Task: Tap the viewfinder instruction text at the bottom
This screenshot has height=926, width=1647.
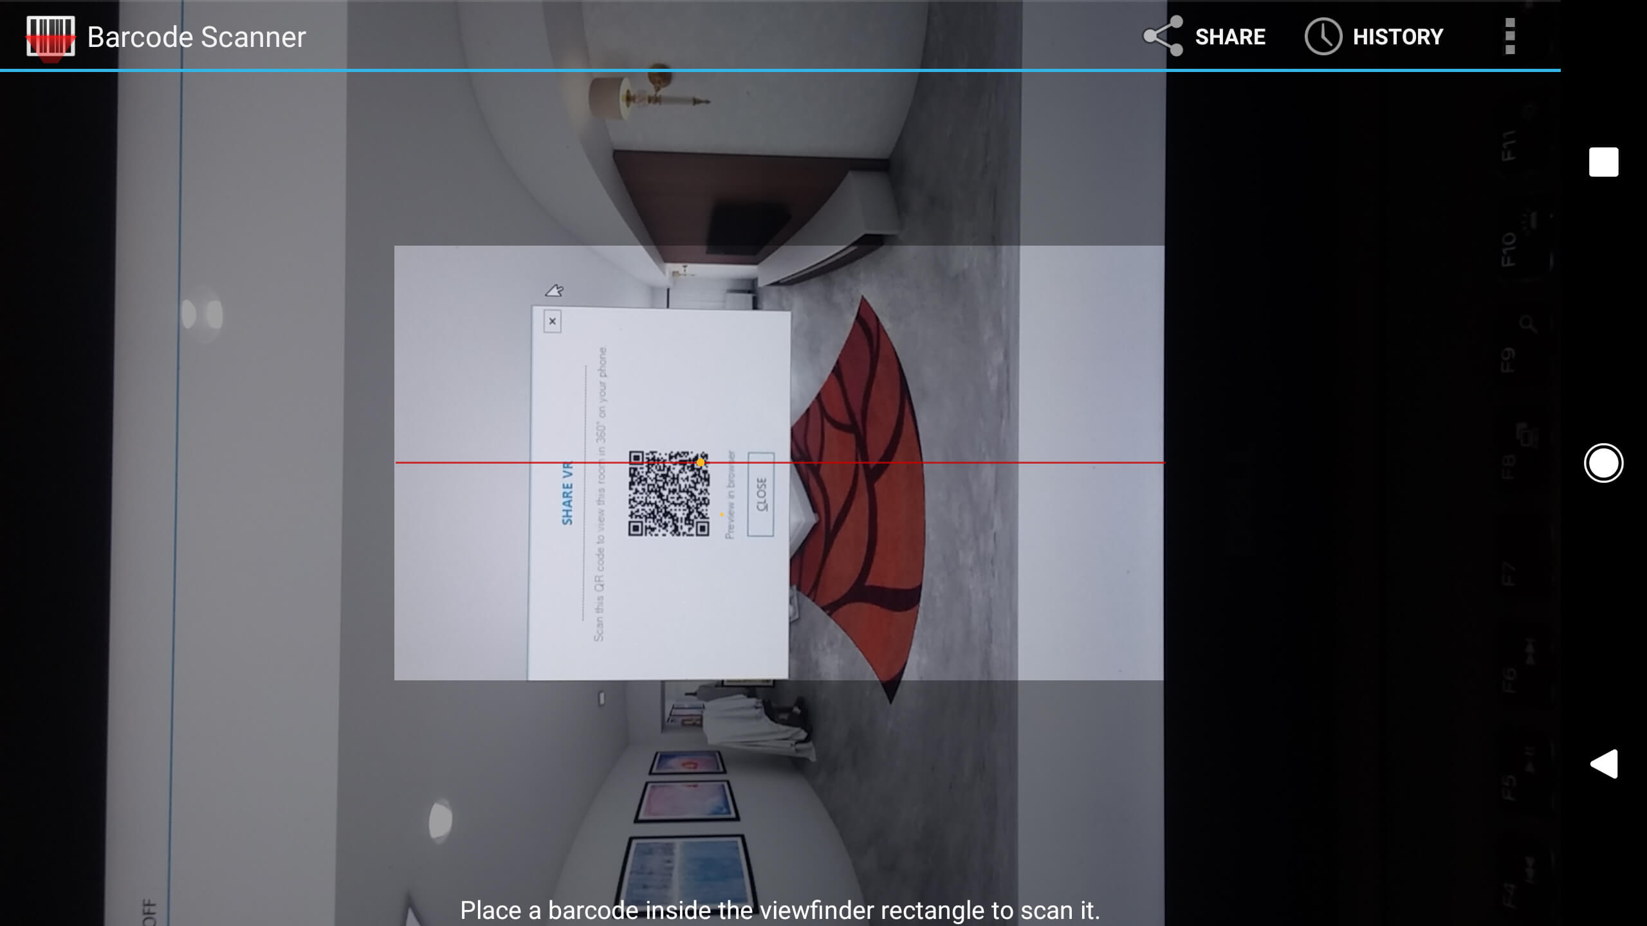Action: (x=780, y=910)
